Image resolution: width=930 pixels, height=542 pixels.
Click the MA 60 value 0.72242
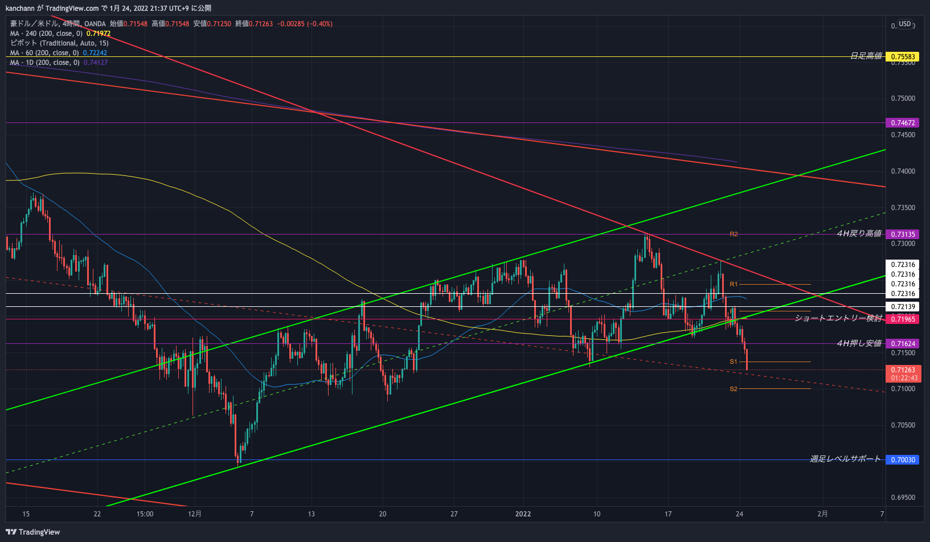(x=95, y=53)
